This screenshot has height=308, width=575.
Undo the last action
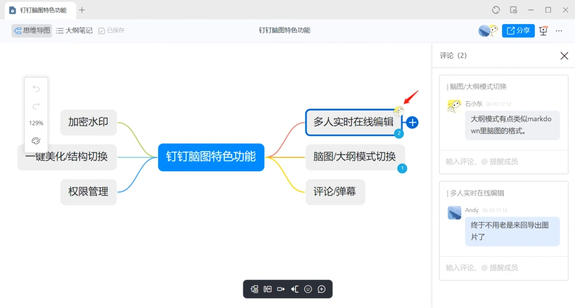(x=36, y=88)
